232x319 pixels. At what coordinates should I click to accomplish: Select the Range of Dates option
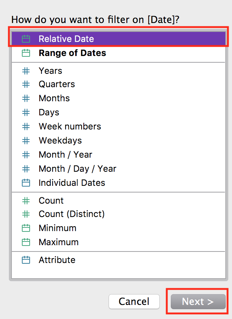tap(72, 53)
